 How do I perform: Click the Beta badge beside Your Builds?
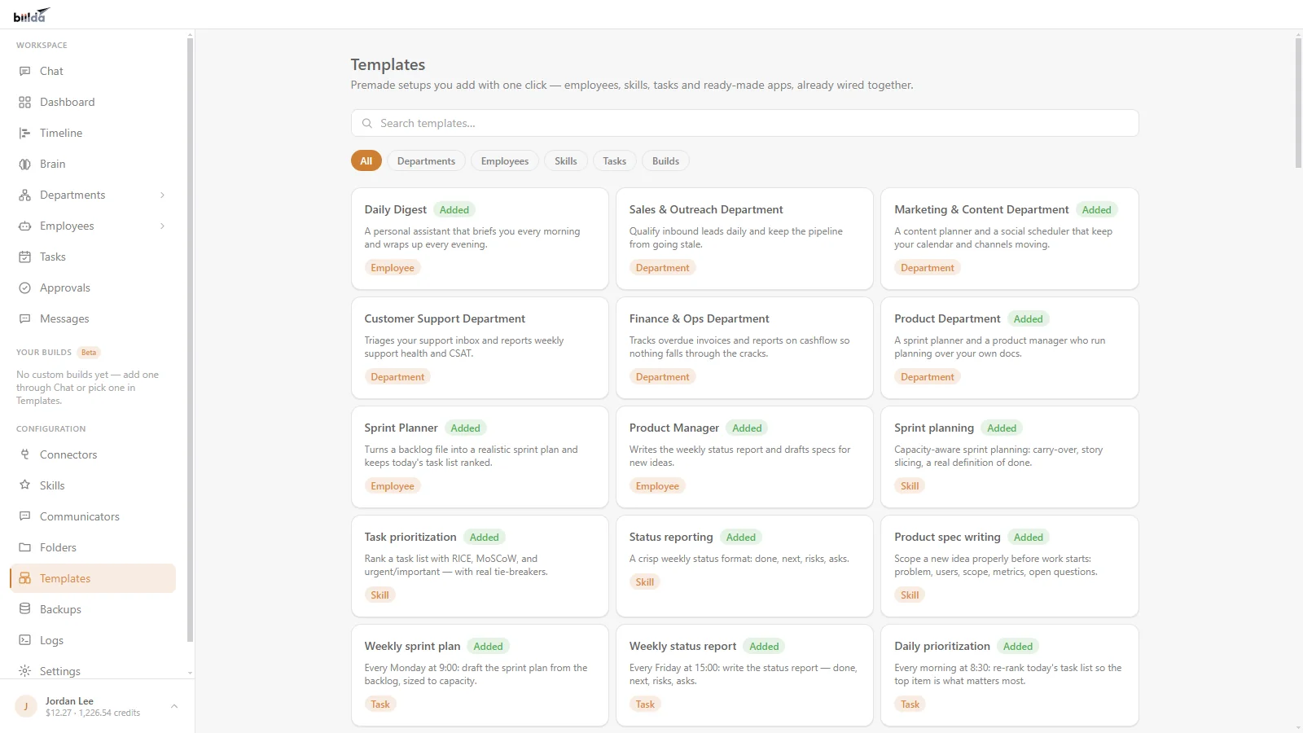tap(89, 353)
